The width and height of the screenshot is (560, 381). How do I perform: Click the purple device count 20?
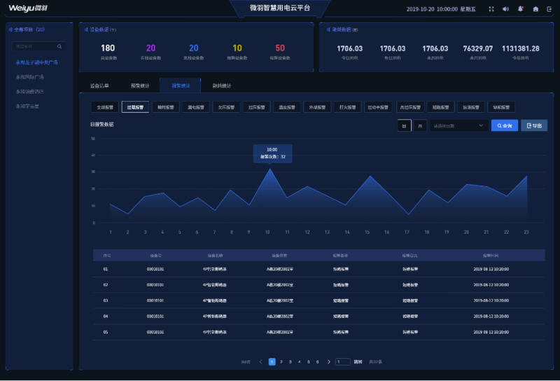(150, 48)
